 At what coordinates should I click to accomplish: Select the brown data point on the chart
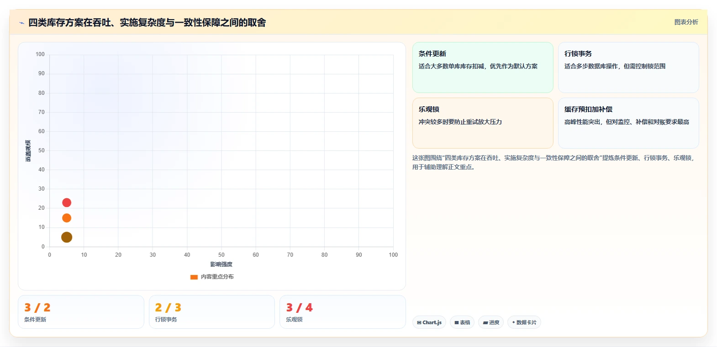click(67, 237)
